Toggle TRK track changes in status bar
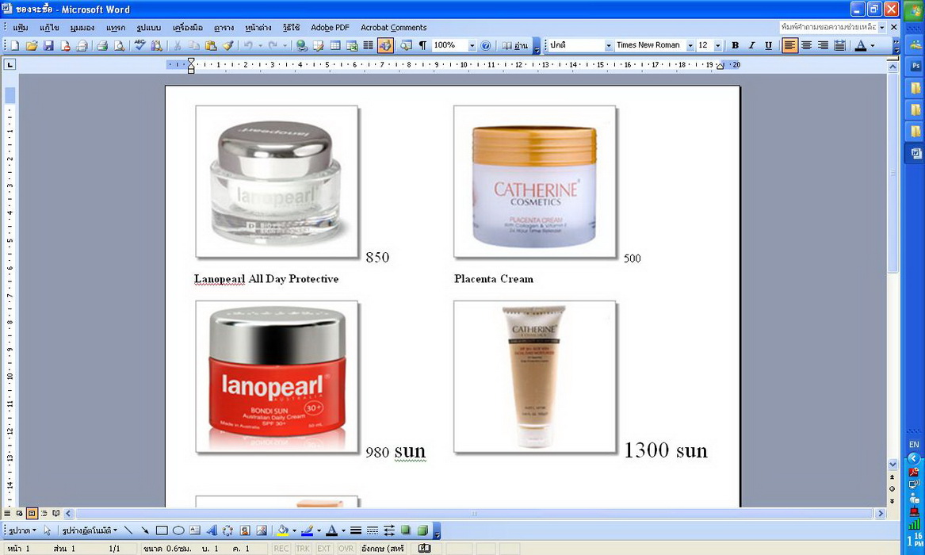The image size is (925, 555). tap(303, 549)
